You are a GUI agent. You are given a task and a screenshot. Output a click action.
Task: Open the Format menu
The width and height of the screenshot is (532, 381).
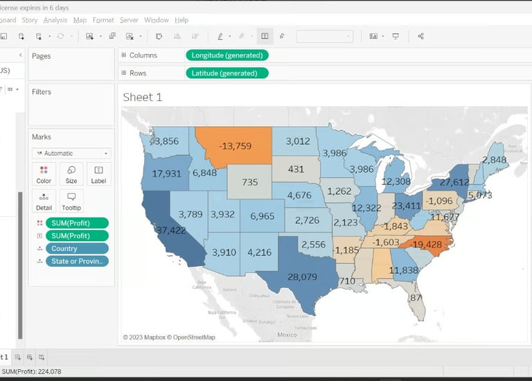103,20
